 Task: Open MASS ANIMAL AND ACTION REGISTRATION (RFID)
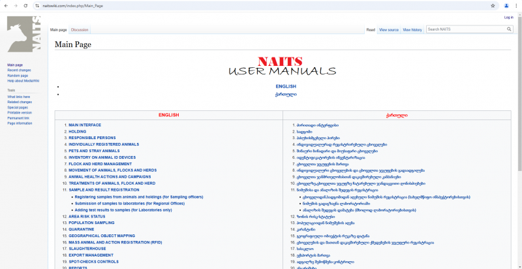tap(115, 242)
